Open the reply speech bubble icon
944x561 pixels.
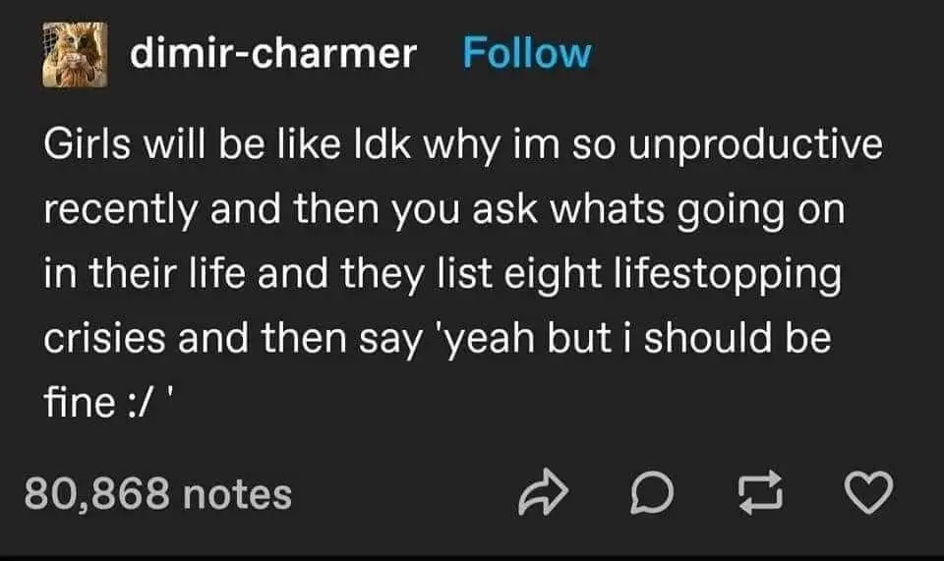[652, 492]
